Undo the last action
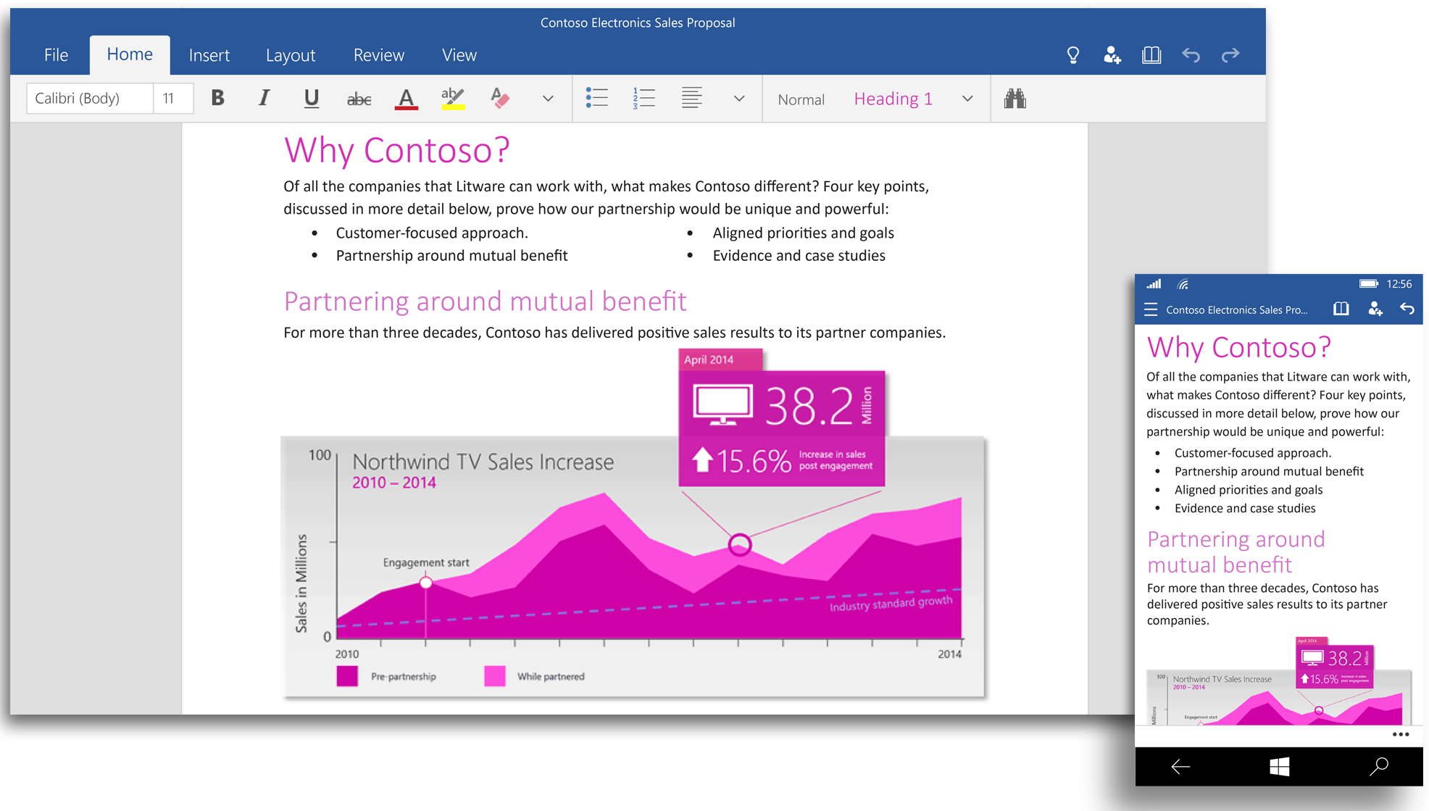1429x811 pixels. coord(1191,54)
